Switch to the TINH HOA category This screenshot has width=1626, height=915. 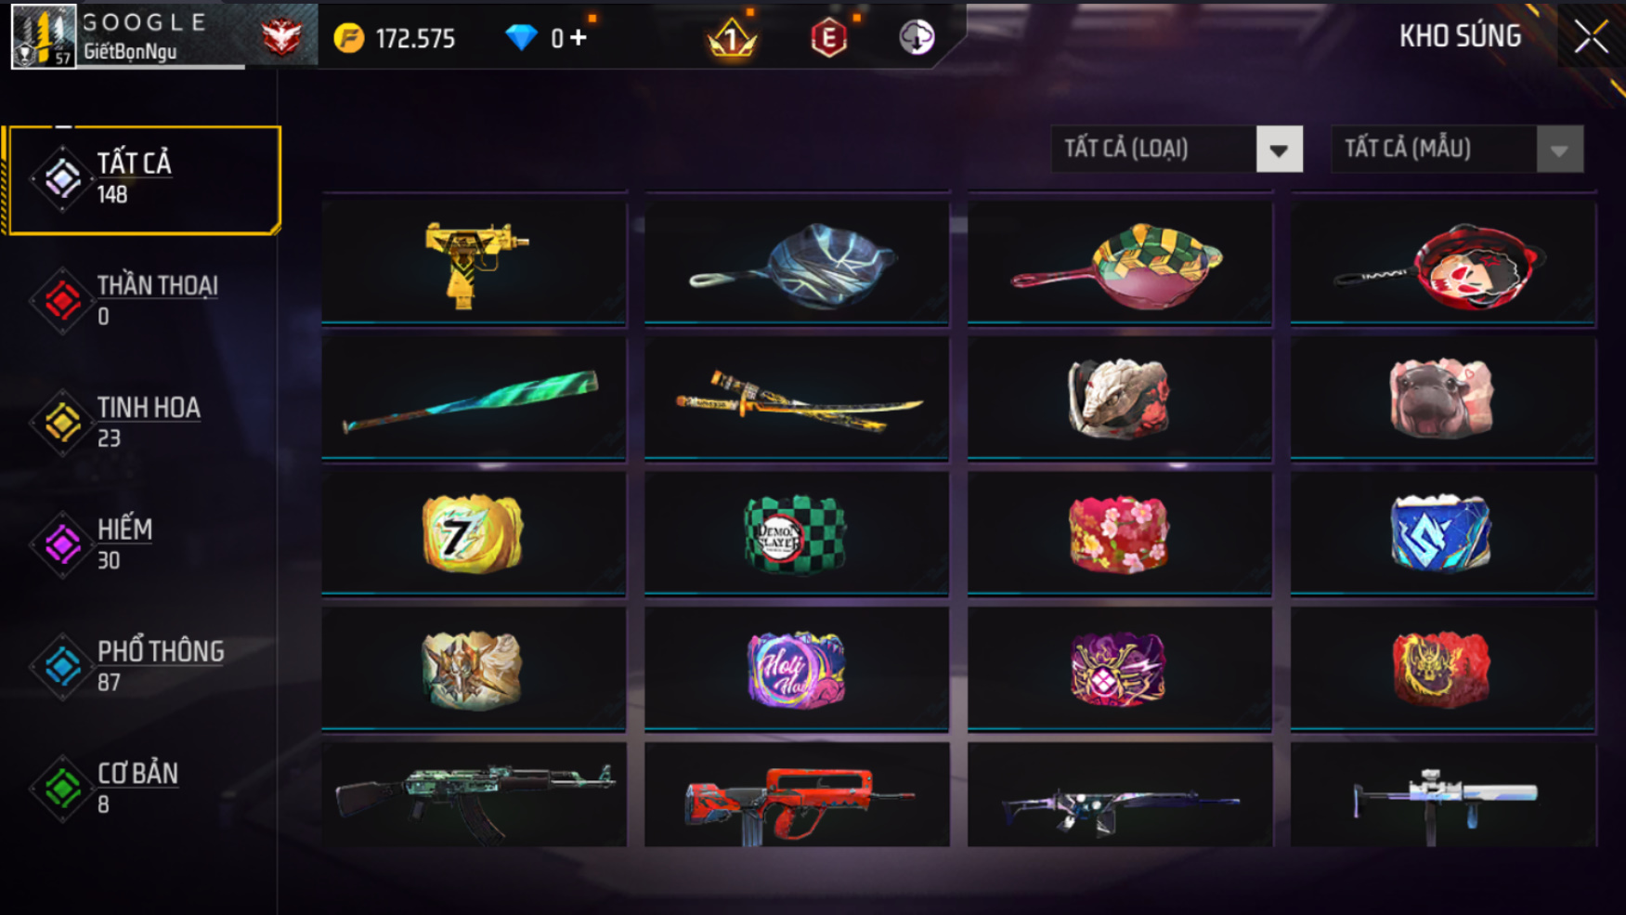coord(141,423)
